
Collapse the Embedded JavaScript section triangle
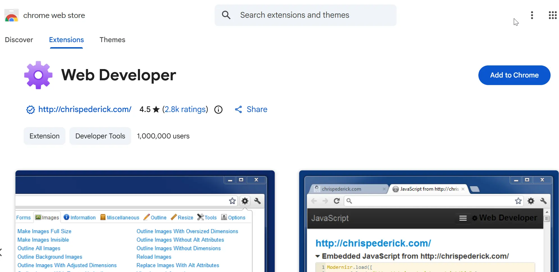pyautogui.click(x=318, y=256)
